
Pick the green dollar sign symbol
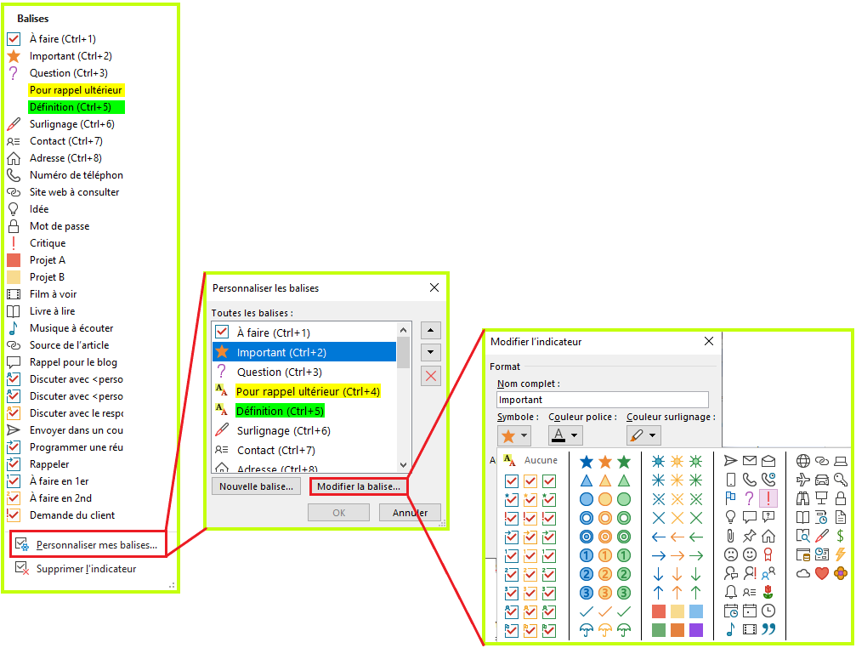tap(840, 536)
